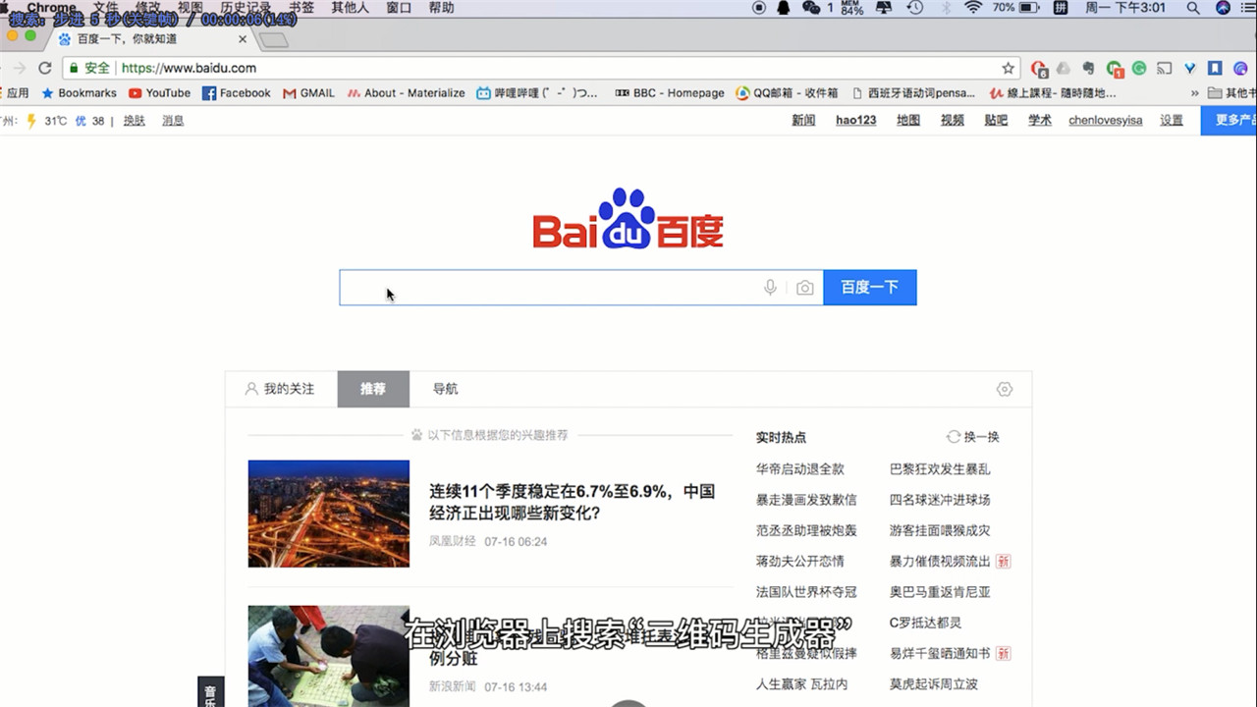Select the 百度一下，你就知道 browser tab

147,39
